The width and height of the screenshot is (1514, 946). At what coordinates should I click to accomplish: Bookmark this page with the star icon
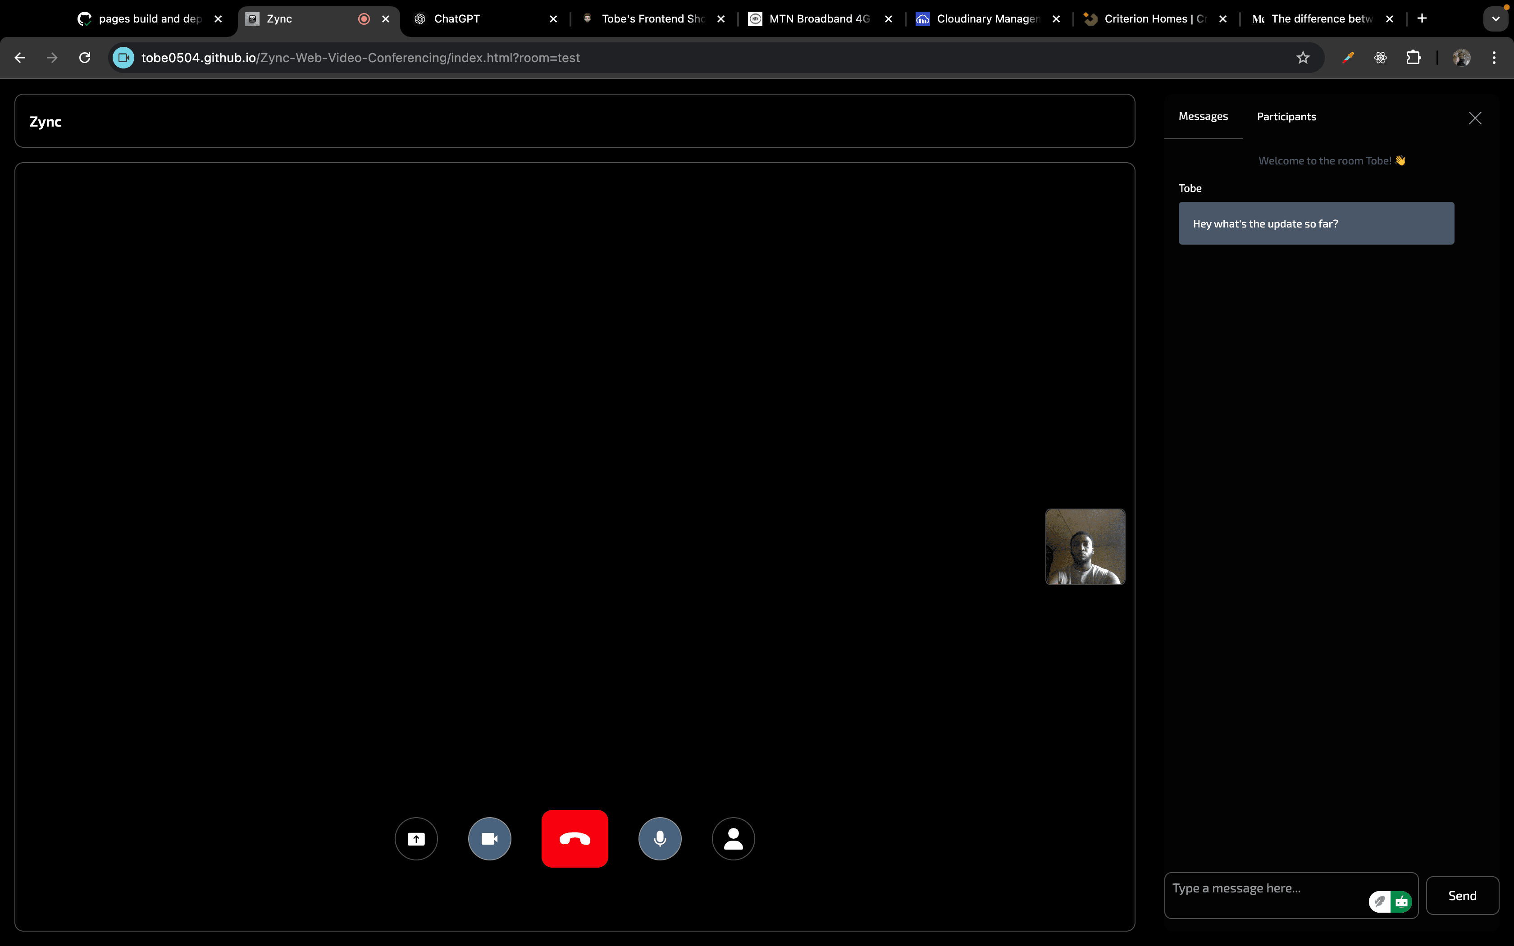click(x=1303, y=58)
